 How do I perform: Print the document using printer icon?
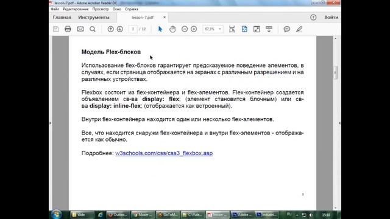click(68, 29)
